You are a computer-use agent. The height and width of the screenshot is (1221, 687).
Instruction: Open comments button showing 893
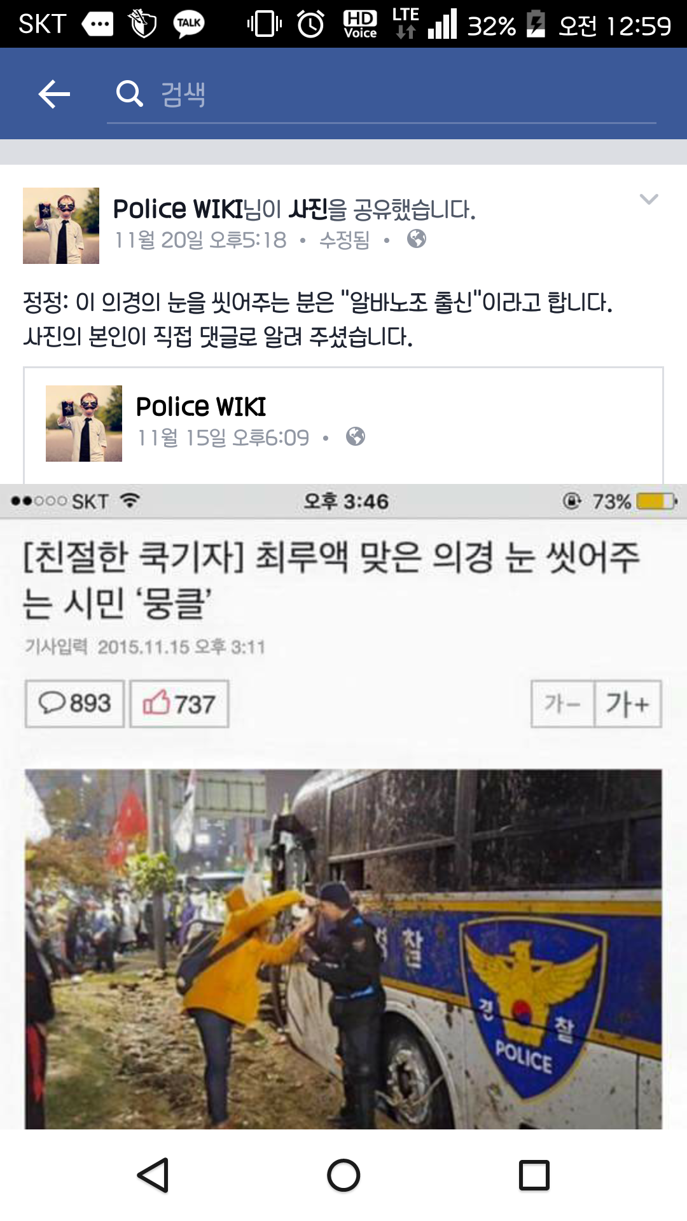74,703
